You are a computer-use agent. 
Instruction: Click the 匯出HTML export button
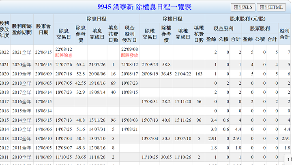point(271,7)
